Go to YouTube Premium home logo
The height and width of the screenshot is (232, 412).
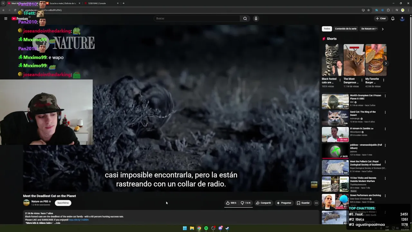[20, 19]
